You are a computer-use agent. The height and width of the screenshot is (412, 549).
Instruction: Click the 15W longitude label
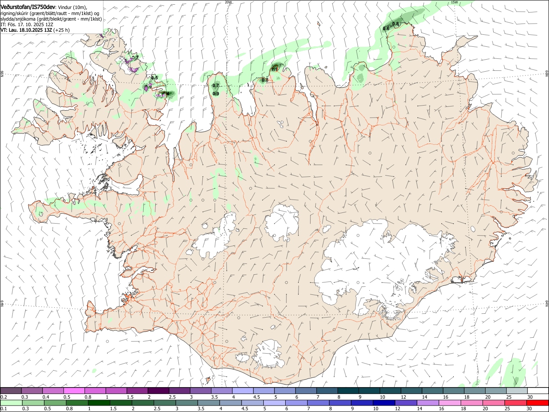tap(455, 2)
